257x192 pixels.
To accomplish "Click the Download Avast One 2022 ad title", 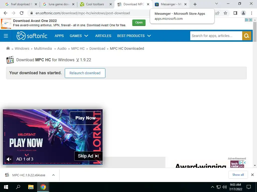I will click(x=35, y=21).
